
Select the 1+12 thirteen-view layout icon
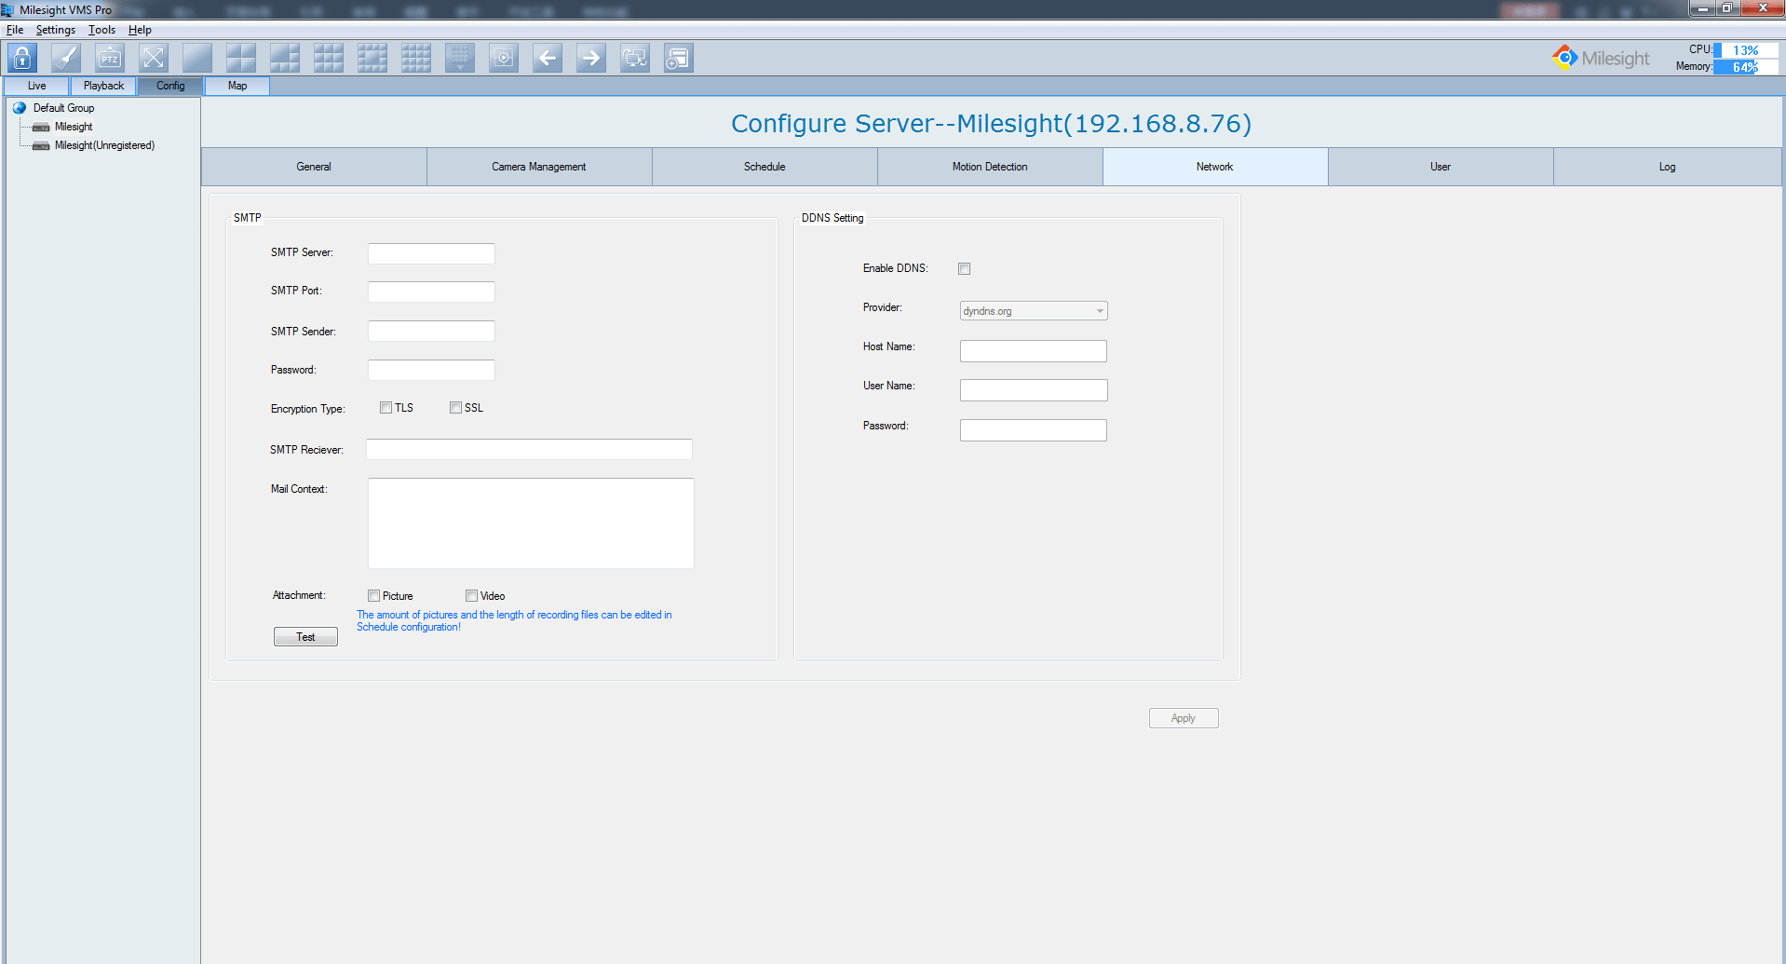(x=372, y=58)
